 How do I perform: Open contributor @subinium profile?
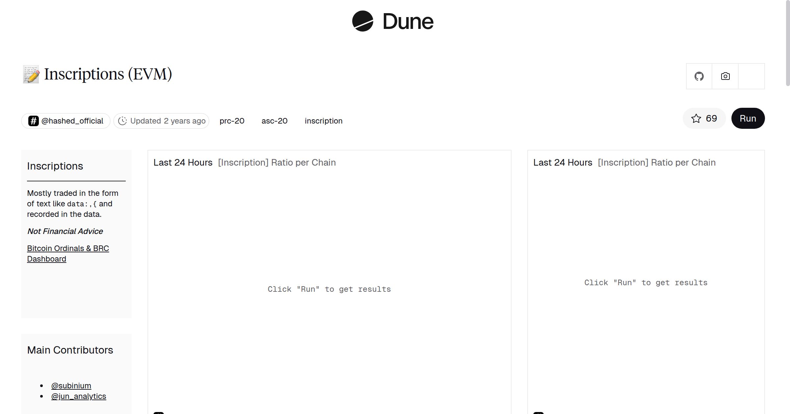tap(71, 385)
